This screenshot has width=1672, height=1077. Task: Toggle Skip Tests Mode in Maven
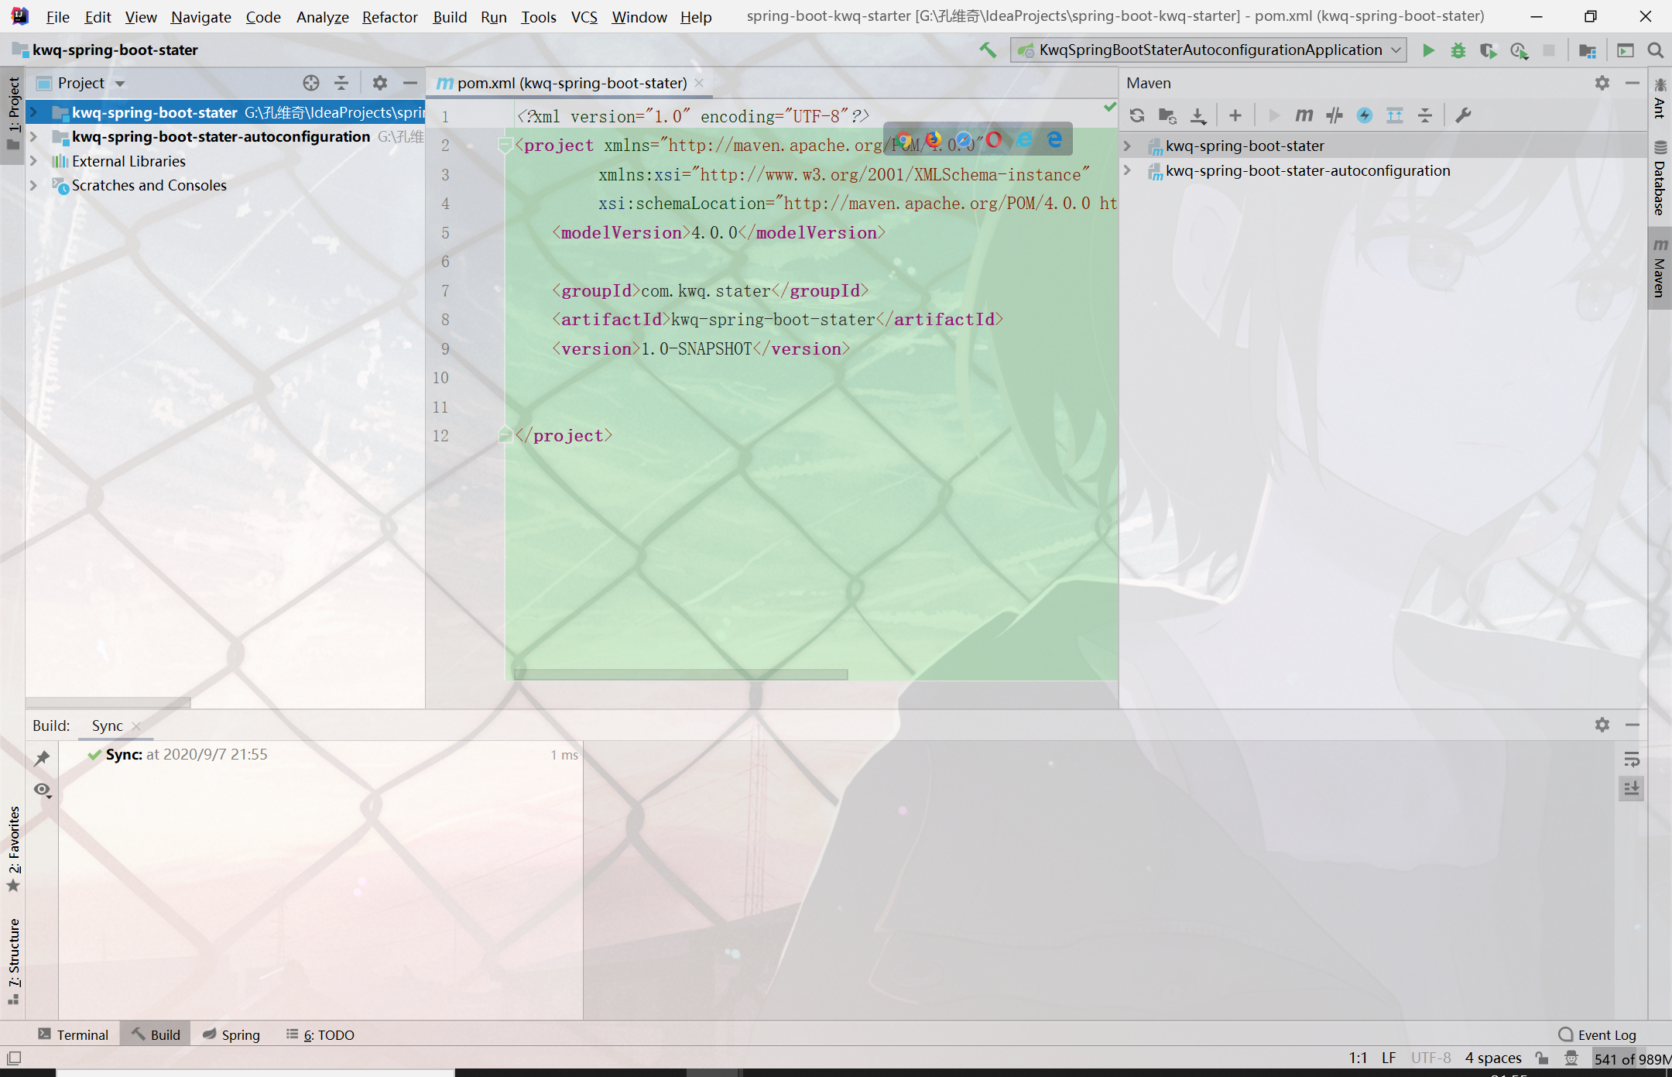1365,115
